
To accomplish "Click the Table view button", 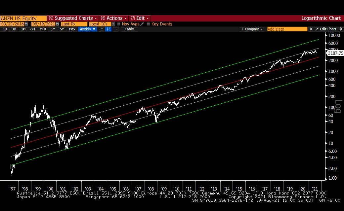I will (129, 29).
